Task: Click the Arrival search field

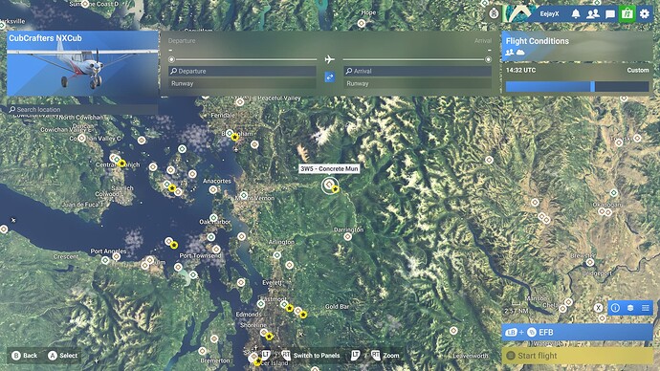Action: coord(418,71)
